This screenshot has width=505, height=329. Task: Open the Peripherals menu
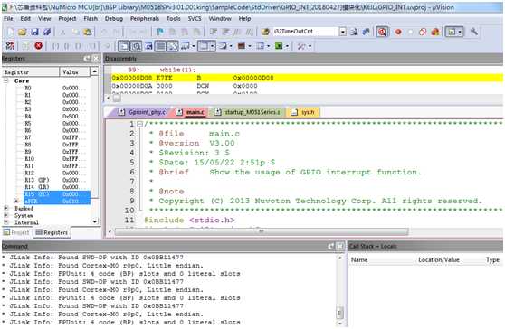tap(145, 19)
